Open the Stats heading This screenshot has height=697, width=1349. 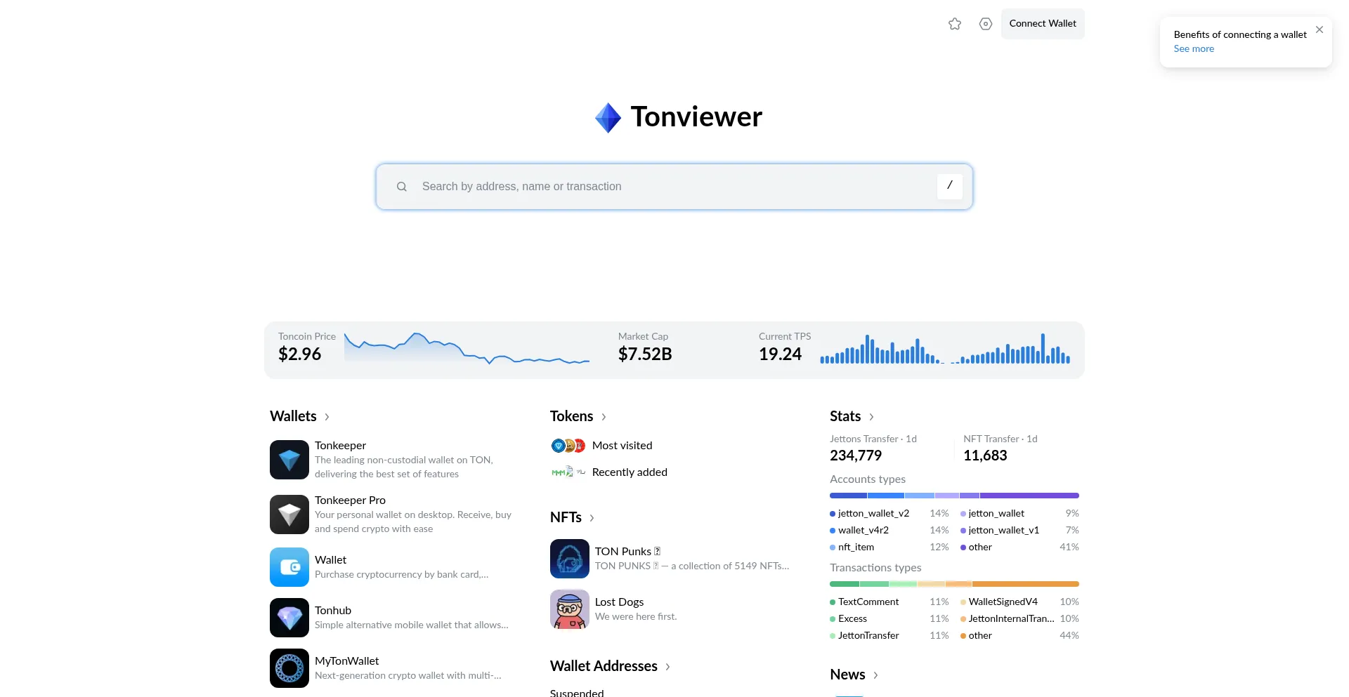[x=845, y=416]
